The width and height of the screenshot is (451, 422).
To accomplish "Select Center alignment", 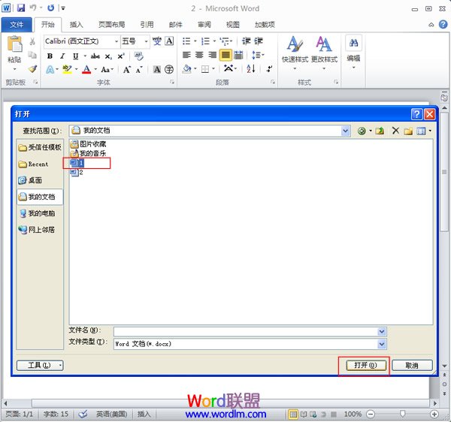I will click(199, 55).
